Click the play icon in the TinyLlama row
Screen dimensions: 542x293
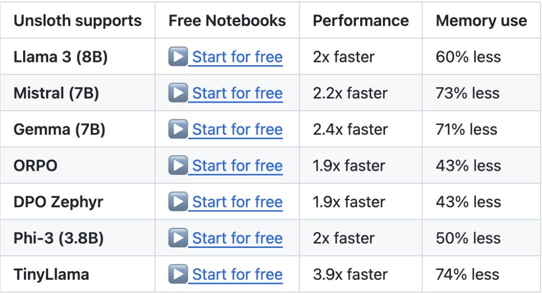[178, 274]
